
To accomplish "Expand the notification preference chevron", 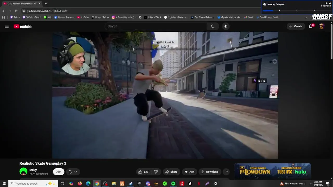I will (x=76, y=172).
